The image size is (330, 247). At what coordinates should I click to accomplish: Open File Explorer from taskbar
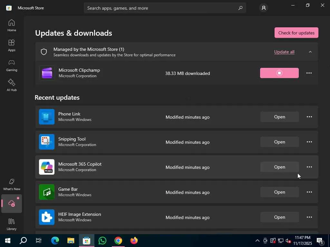point(71,241)
